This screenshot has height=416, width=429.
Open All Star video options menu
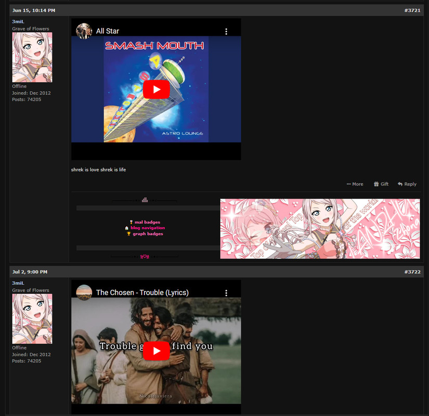click(226, 32)
